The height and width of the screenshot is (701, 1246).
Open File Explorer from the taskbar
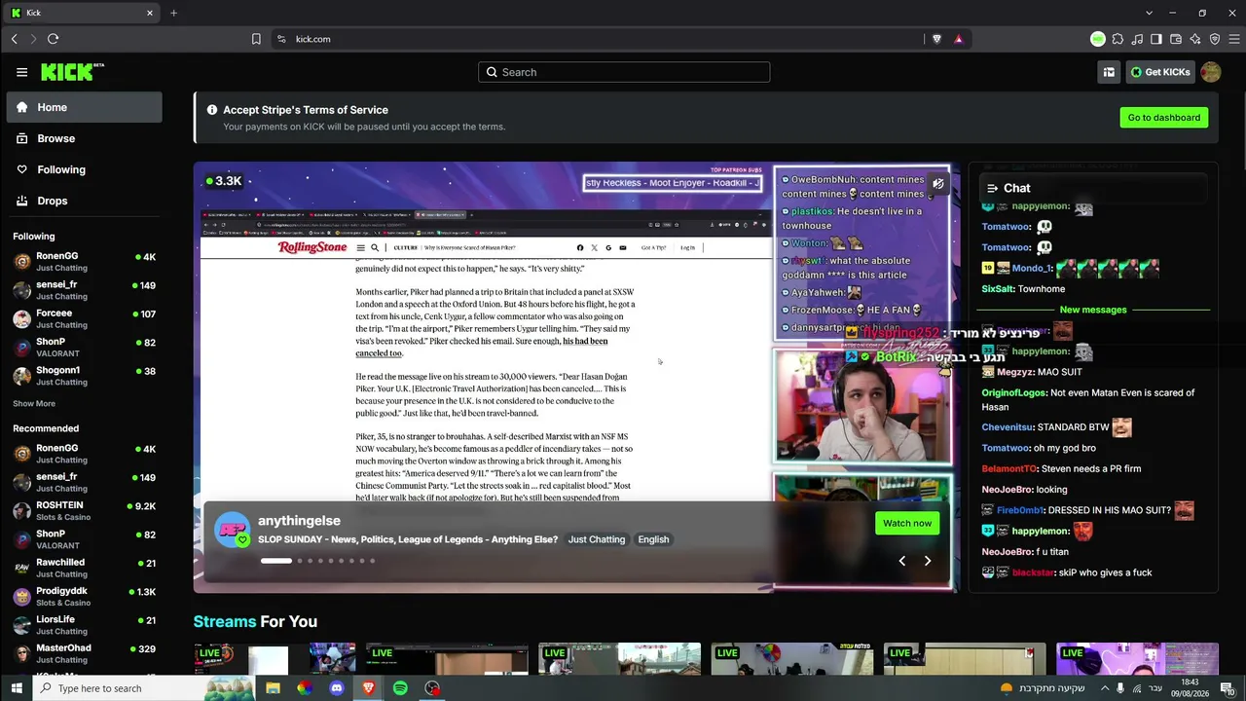(273, 688)
